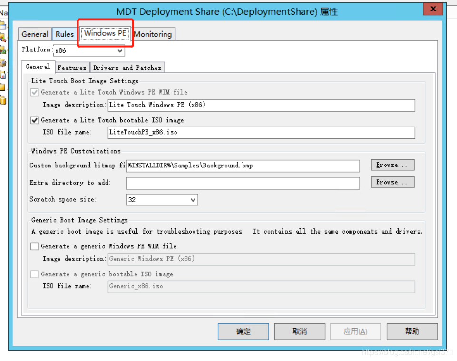457x361 pixels.
Task: Open the Monitoring tab
Action: coord(153,34)
